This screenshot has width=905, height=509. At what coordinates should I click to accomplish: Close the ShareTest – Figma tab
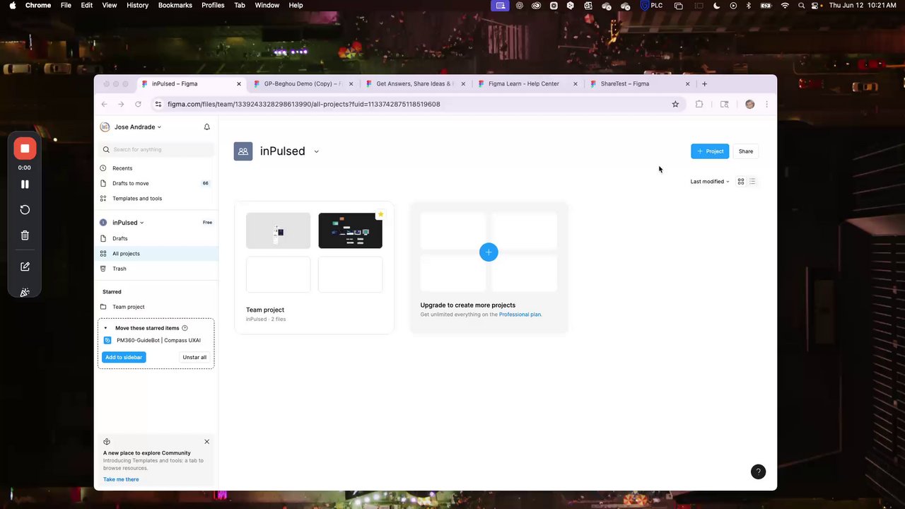[687, 83]
